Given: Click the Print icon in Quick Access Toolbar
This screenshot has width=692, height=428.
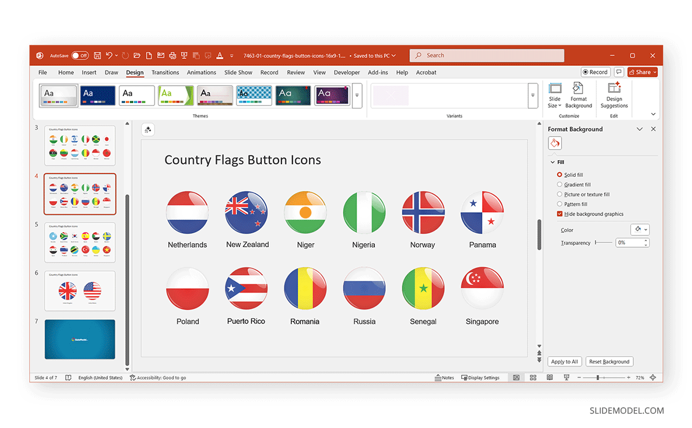Looking at the screenshot, I should click(172, 55).
